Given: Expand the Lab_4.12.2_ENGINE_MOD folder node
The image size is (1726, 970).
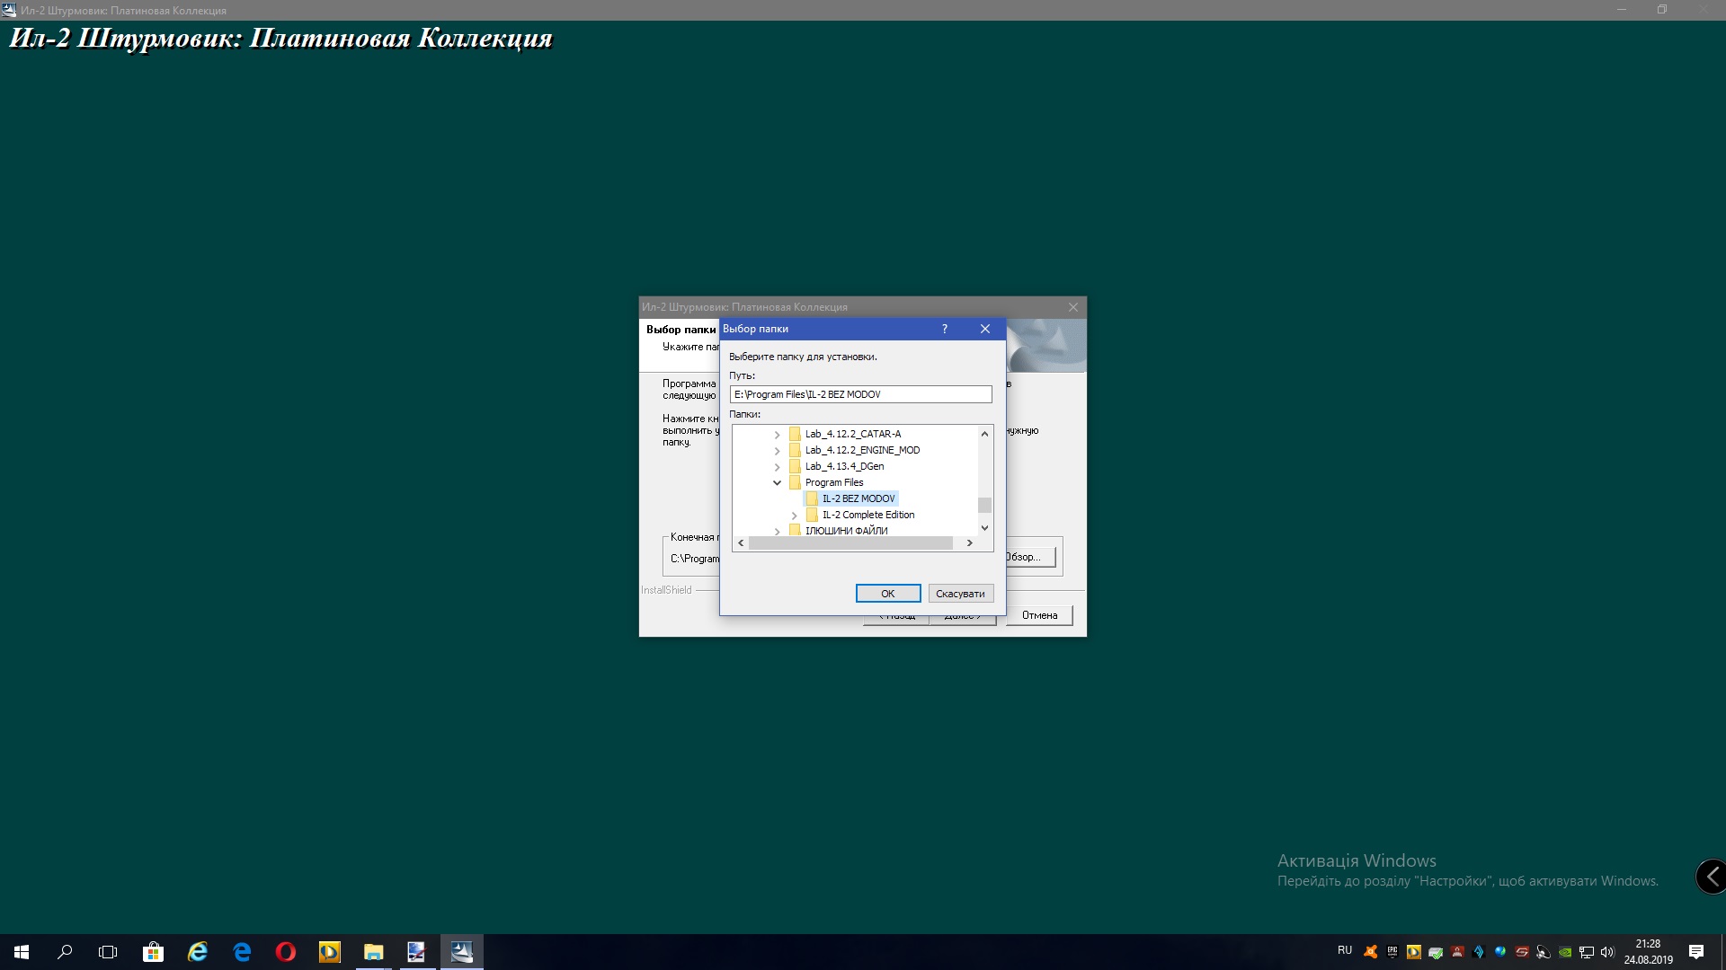Looking at the screenshot, I should point(778,451).
